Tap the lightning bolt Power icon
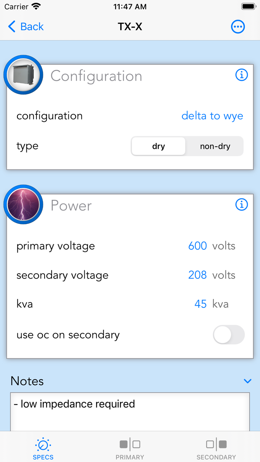 coord(23,205)
